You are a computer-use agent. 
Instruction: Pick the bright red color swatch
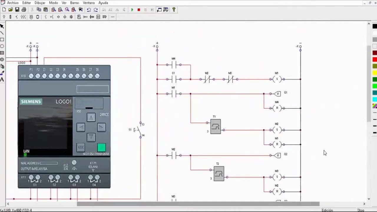coord(375,60)
